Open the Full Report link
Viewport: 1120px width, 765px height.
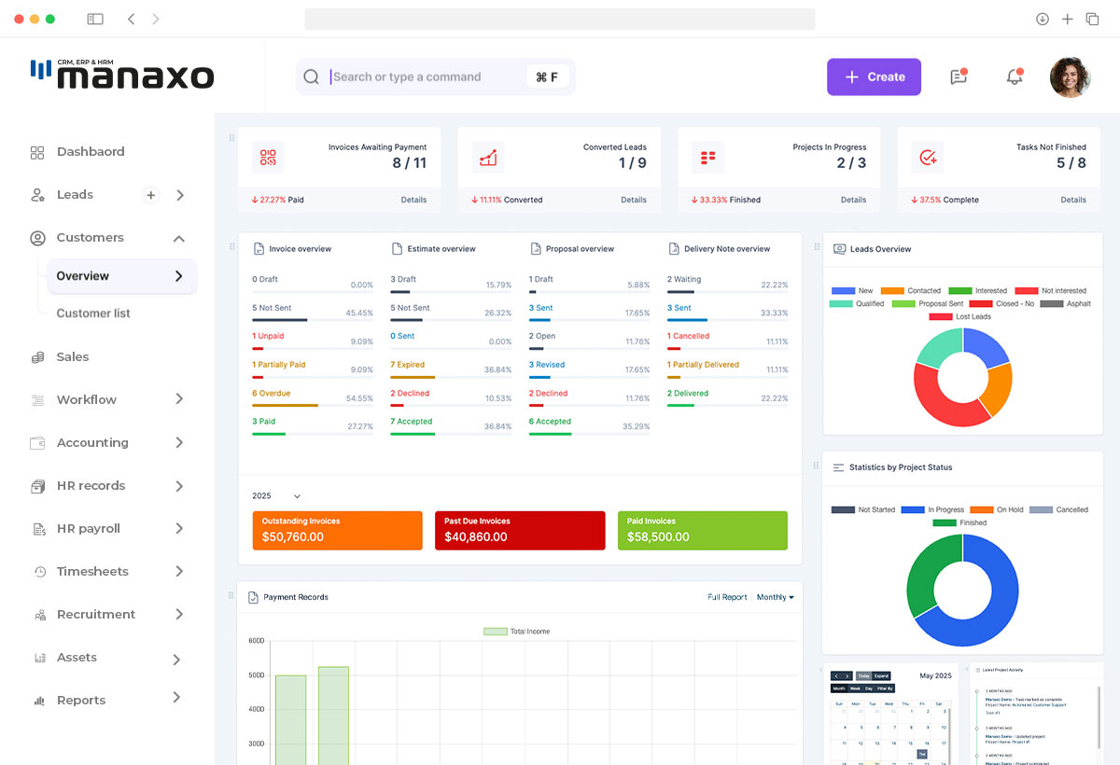point(726,597)
